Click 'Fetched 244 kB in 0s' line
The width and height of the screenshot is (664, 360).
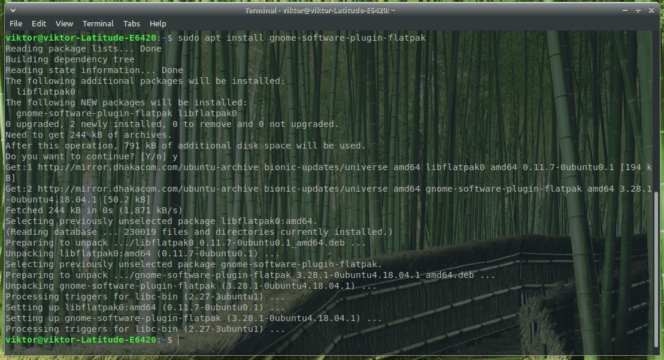point(94,210)
